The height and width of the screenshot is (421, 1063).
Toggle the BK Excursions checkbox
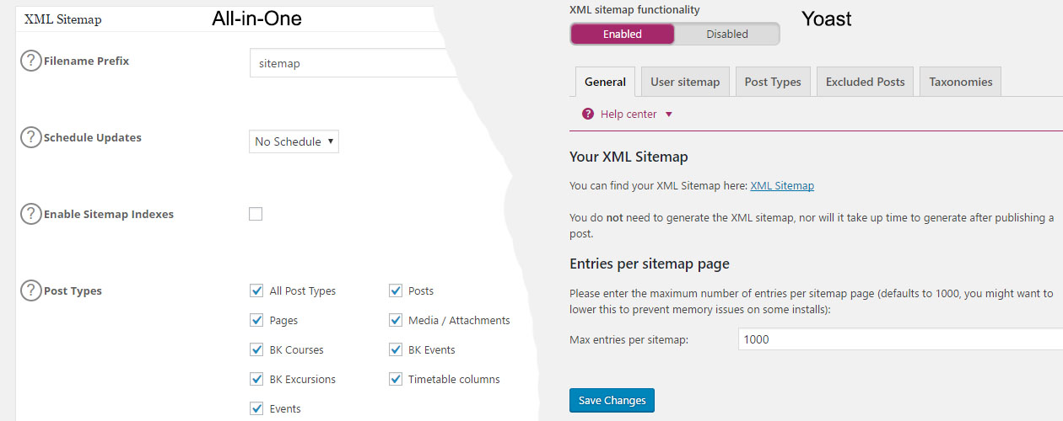point(256,380)
